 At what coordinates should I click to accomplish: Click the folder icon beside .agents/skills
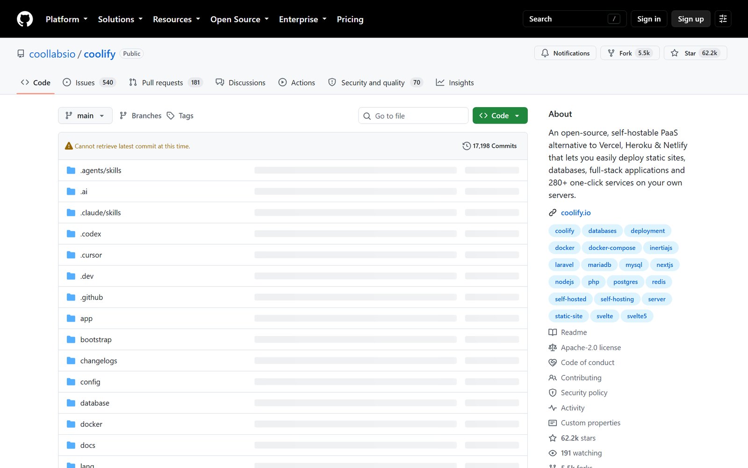click(71, 170)
